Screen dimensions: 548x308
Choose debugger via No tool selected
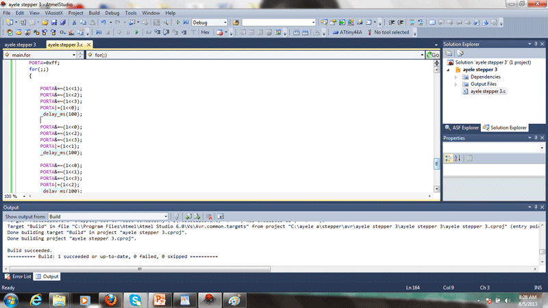click(388, 32)
